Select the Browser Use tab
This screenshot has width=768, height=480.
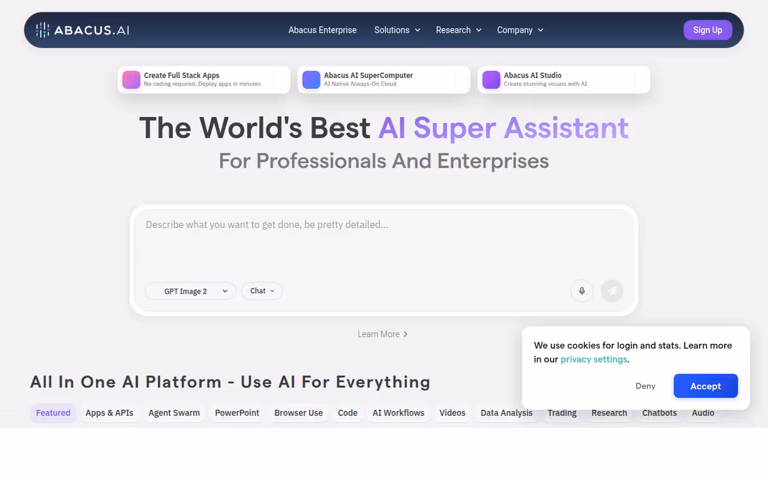click(298, 413)
